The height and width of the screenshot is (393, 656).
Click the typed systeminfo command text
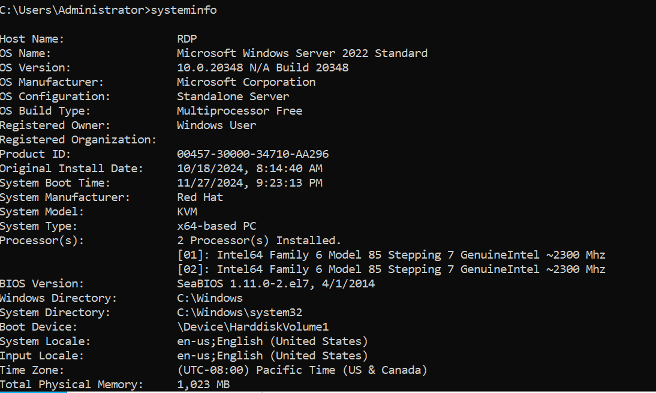(183, 10)
